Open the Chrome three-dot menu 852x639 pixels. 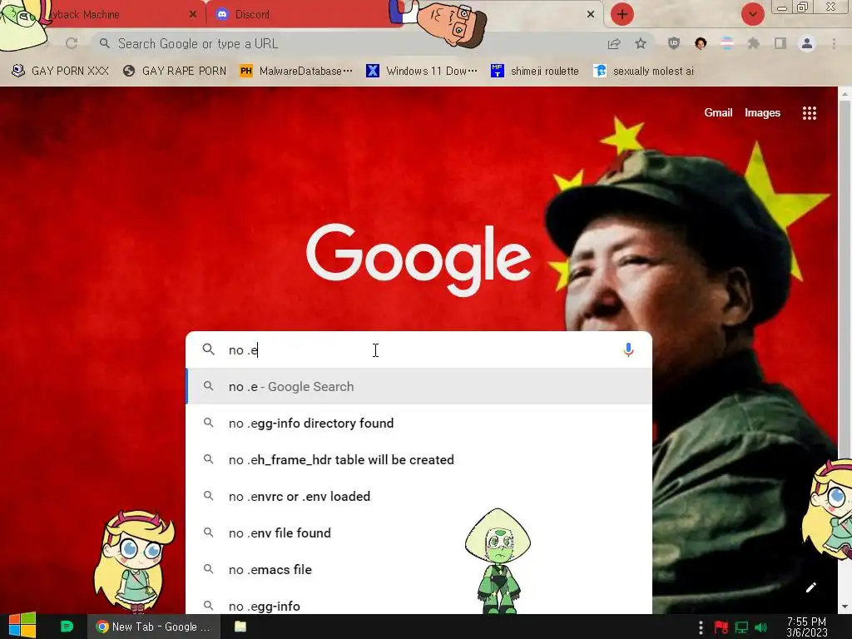(834, 43)
